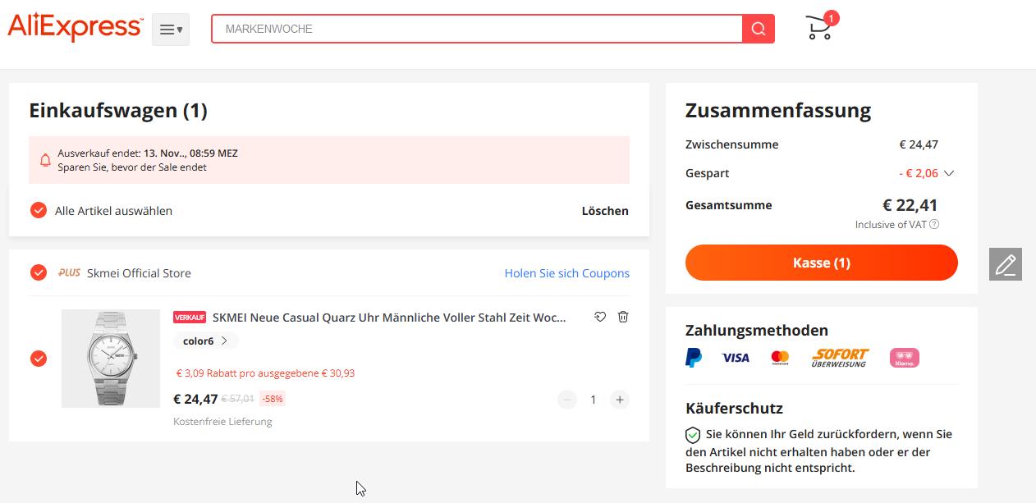1036x503 pixels.
Task: Click the MARKENWOCHE search input field
Action: [476, 29]
